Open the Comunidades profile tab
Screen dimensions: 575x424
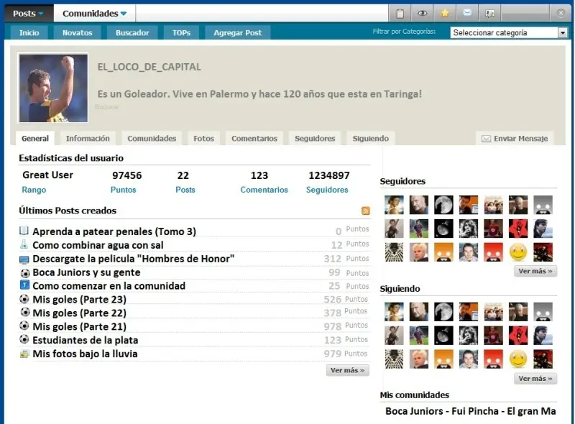tap(152, 139)
